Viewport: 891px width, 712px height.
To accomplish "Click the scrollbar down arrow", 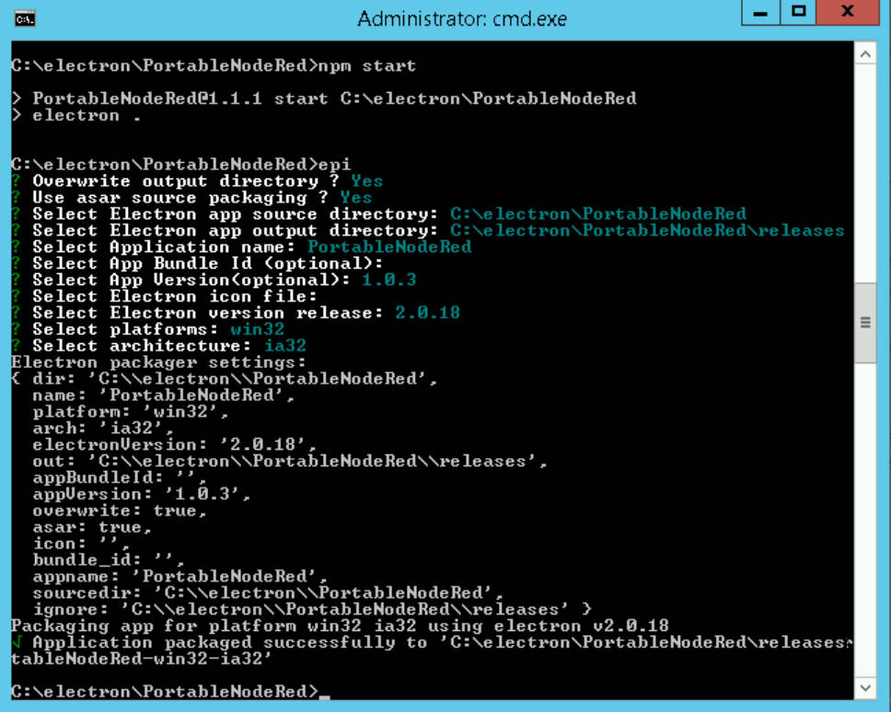I will 865,688.
